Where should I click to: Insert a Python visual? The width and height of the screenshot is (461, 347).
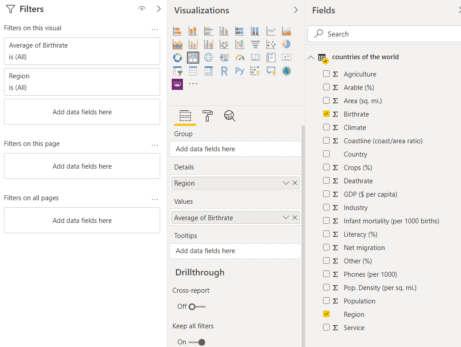coord(240,71)
